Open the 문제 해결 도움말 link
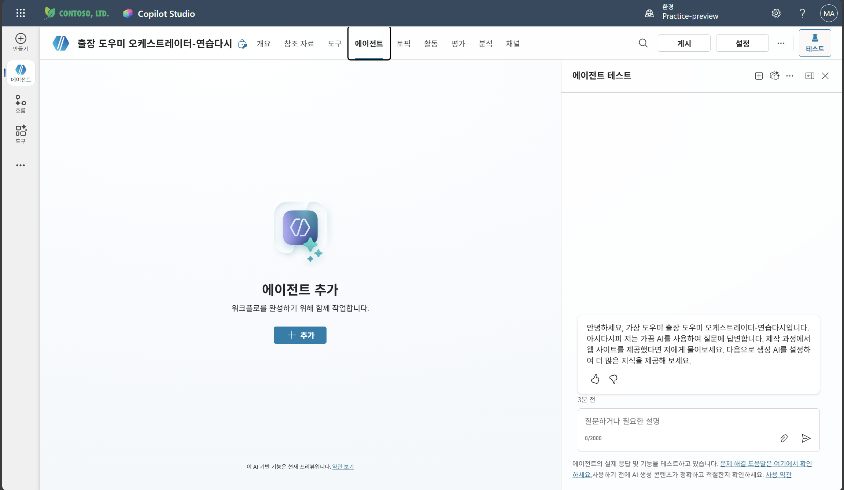844x490 pixels. [x=766, y=464]
